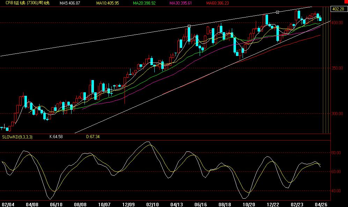This screenshot has height=207, width=348.
Task: Click the 12/09 date label
Action: [128, 205]
